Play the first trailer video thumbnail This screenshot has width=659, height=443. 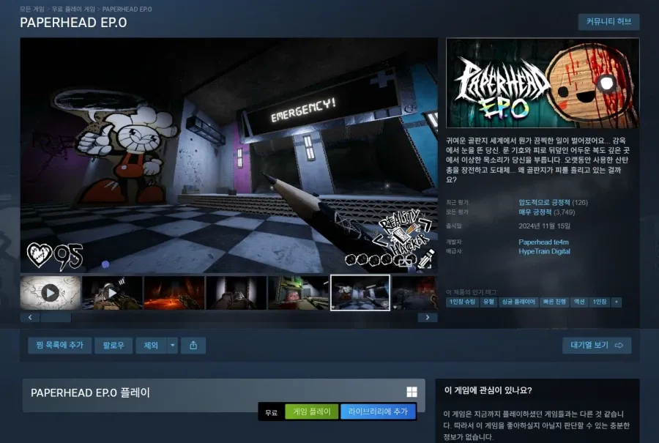tap(51, 293)
